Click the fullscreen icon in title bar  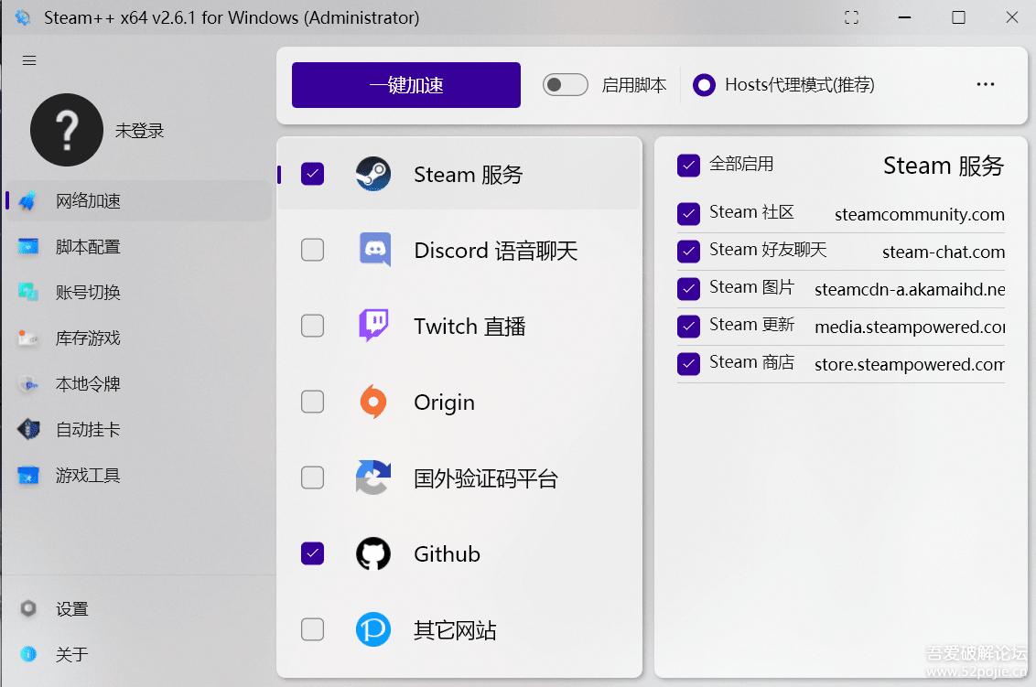[851, 17]
